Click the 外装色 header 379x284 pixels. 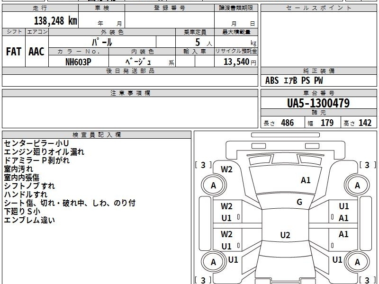(112, 32)
